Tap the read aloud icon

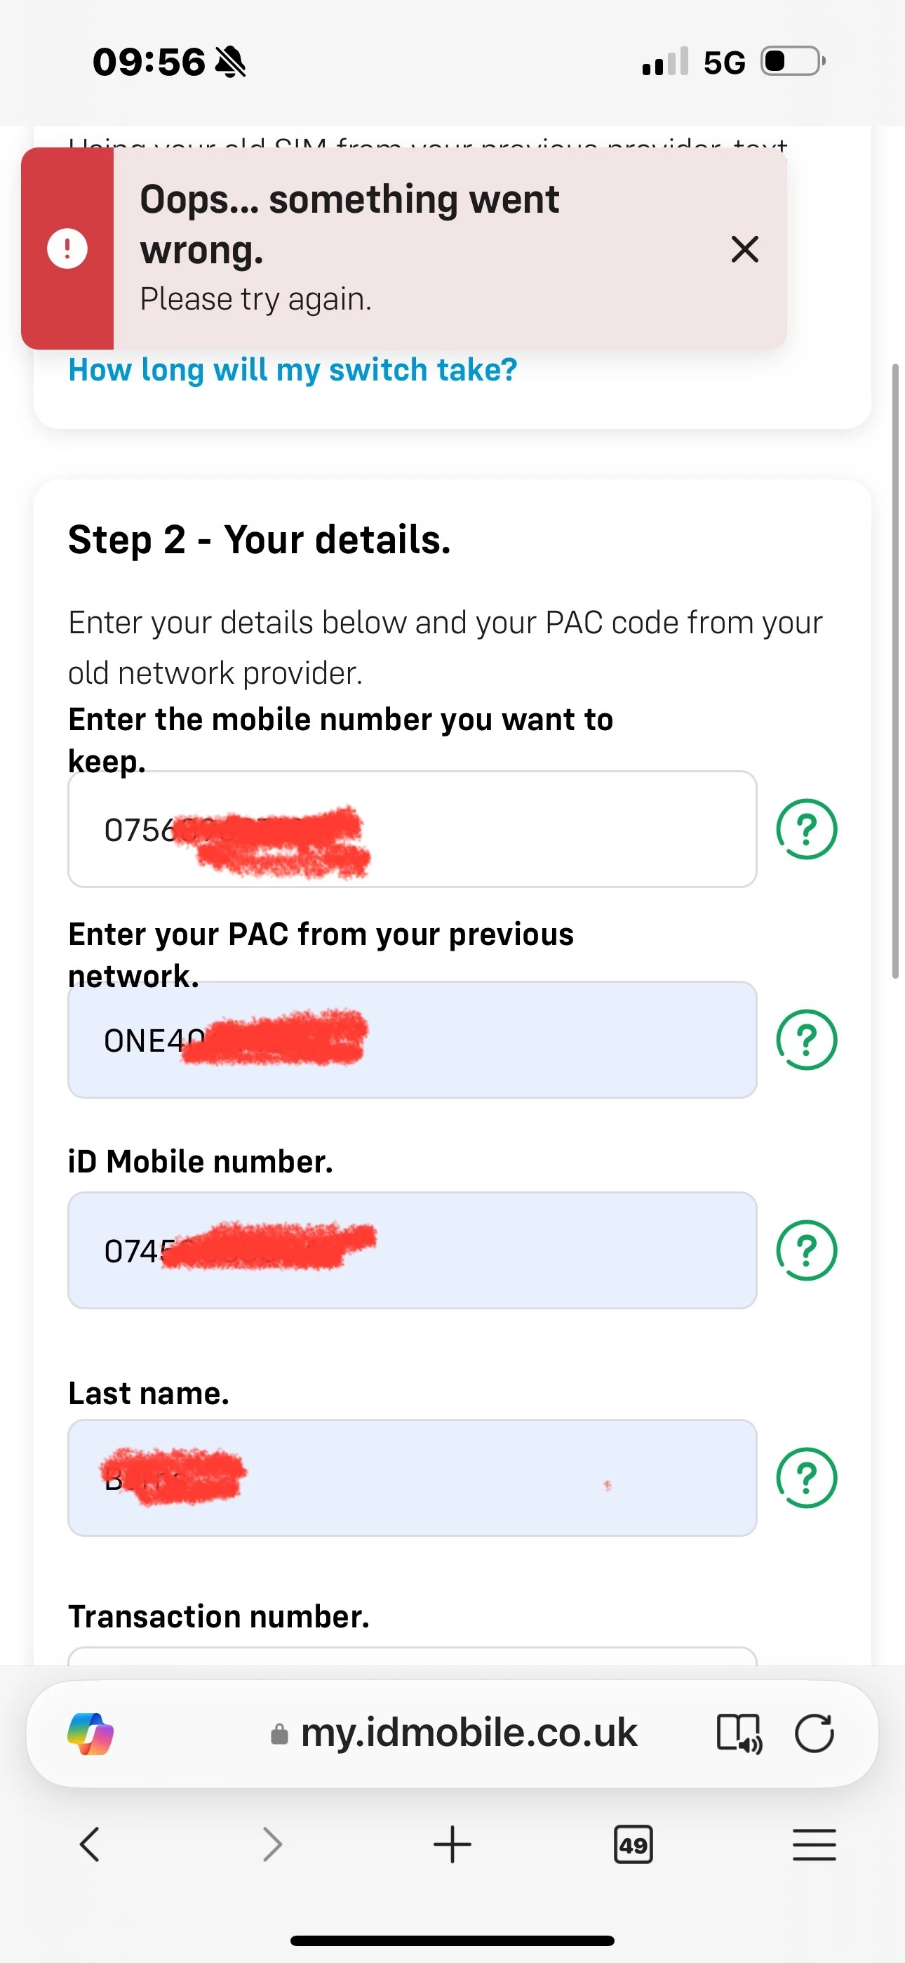click(739, 1733)
